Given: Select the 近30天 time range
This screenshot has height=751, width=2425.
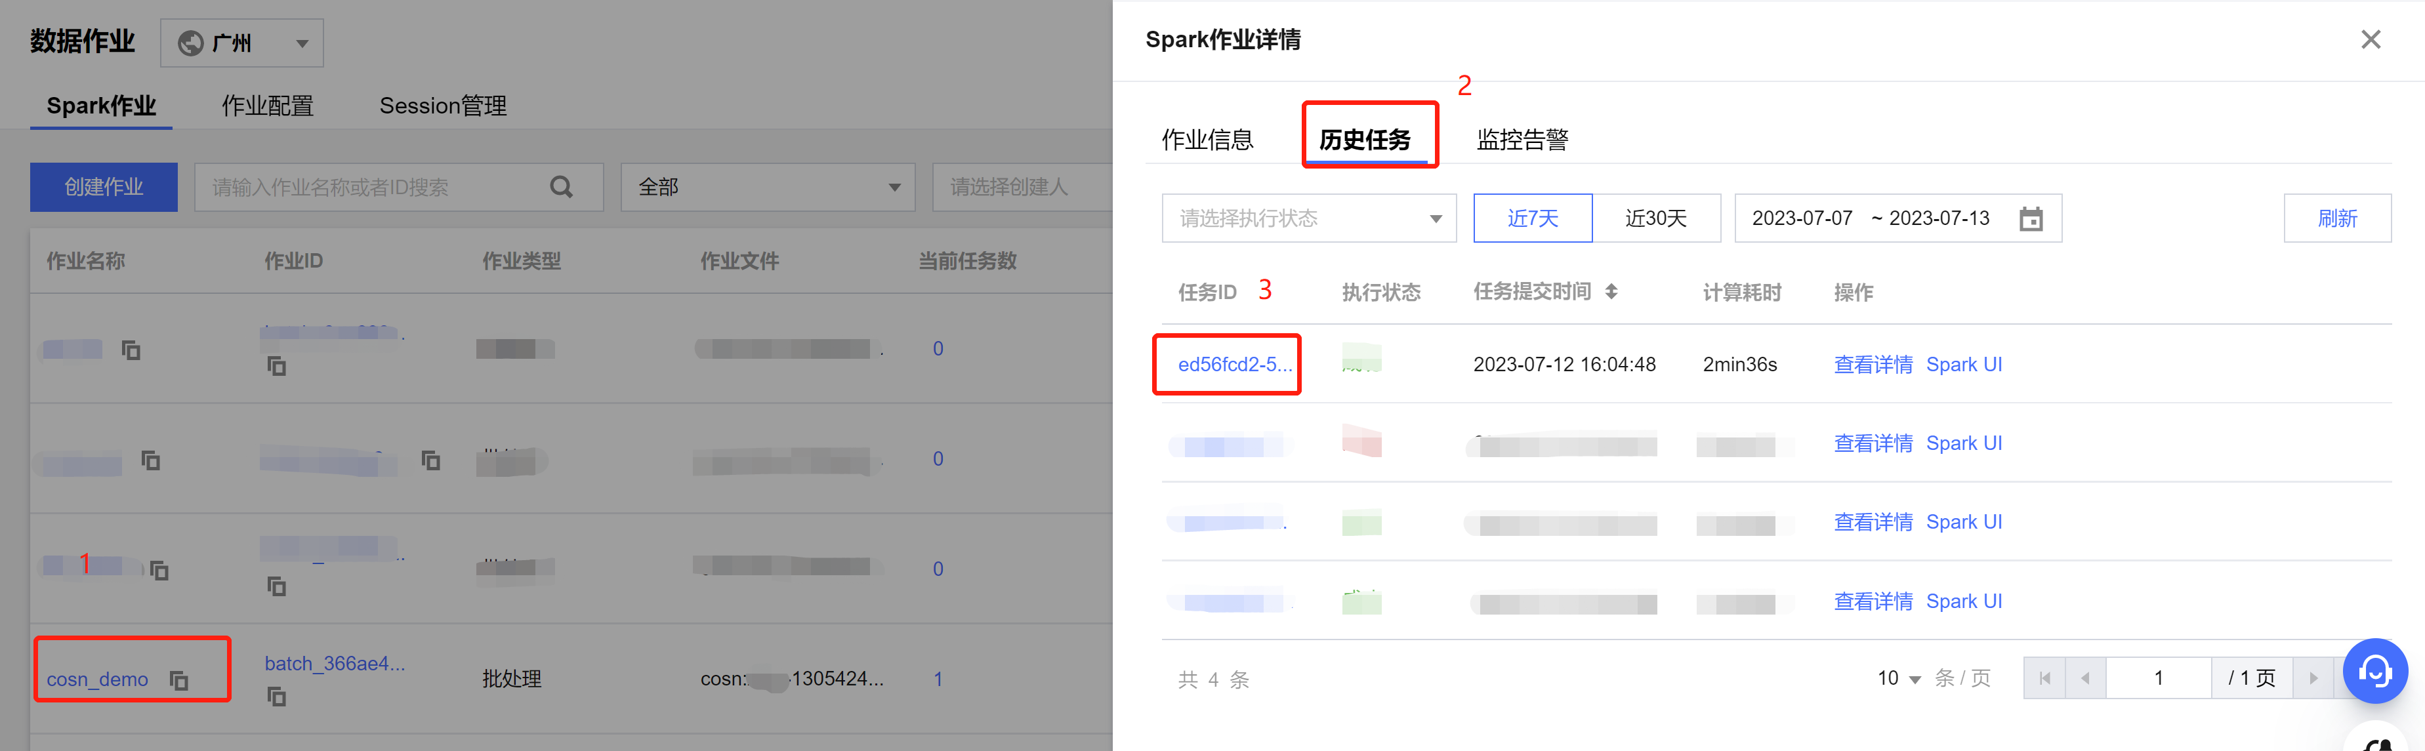Looking at the screenshot, I should coord(1655,218).
